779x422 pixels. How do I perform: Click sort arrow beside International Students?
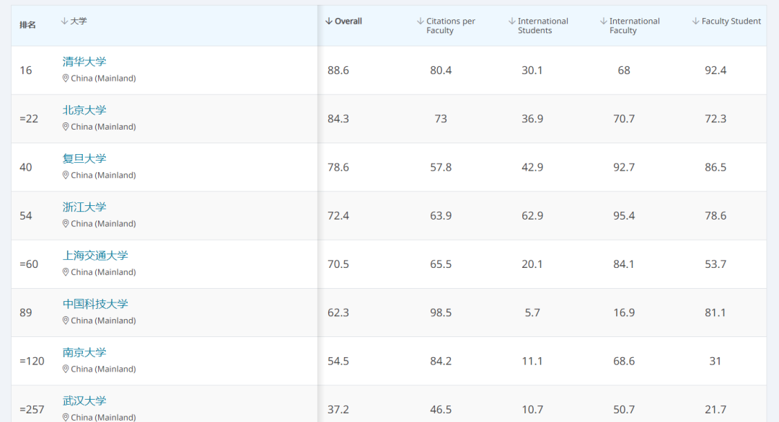coord(511,22)
